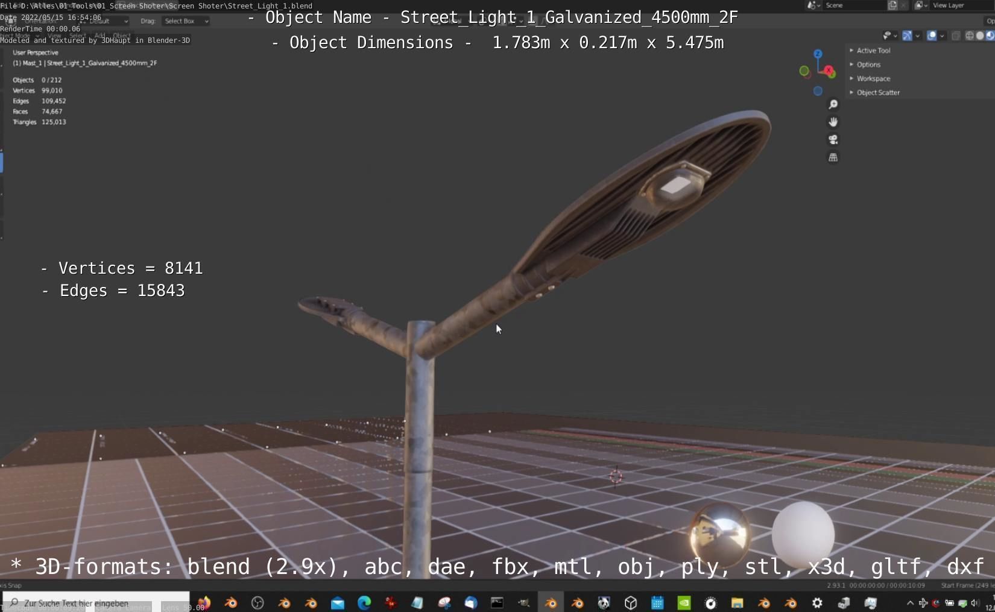Toggle the camera view icon
Viewport: 995px width, 612px height.
833,139
